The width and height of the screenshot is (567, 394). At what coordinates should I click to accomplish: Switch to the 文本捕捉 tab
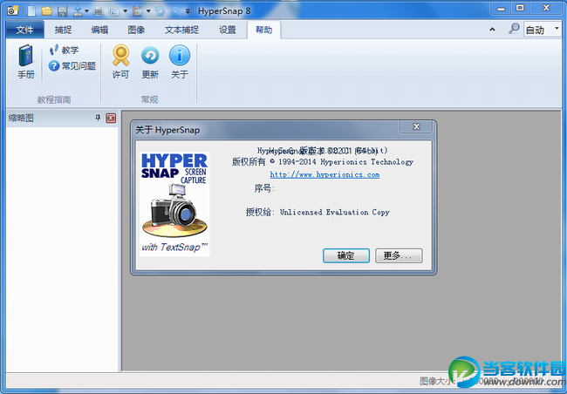[182, 30]
